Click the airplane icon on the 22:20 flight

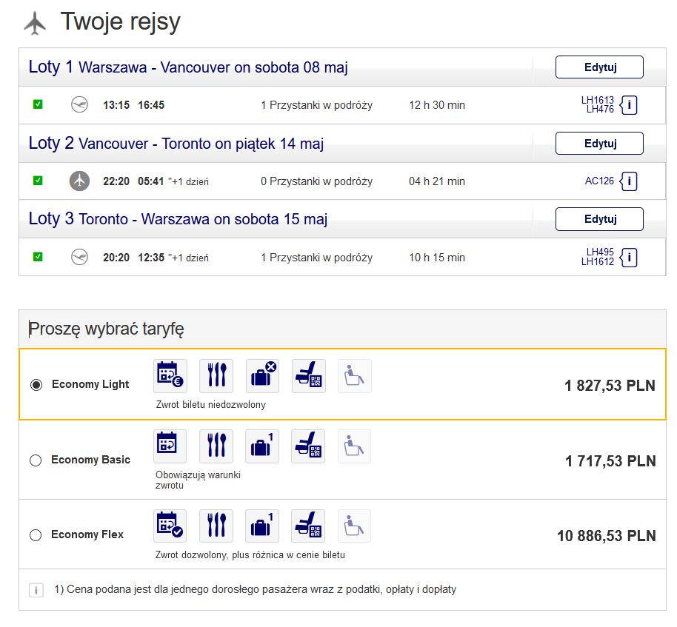(x=79, y=181)
